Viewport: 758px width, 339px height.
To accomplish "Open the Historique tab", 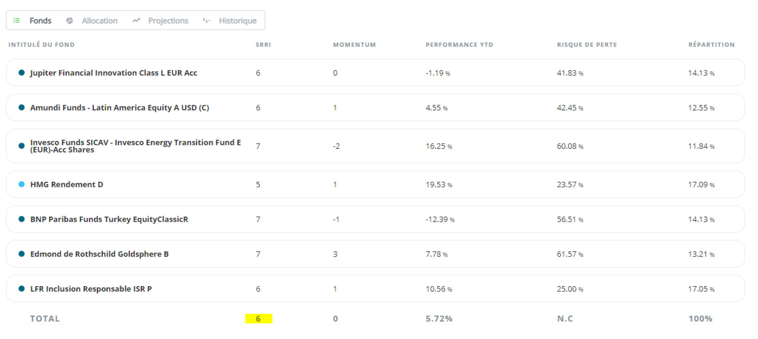I will 238,20.
